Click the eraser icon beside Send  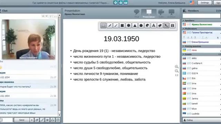pyautogui.click(x=37, y=120)
